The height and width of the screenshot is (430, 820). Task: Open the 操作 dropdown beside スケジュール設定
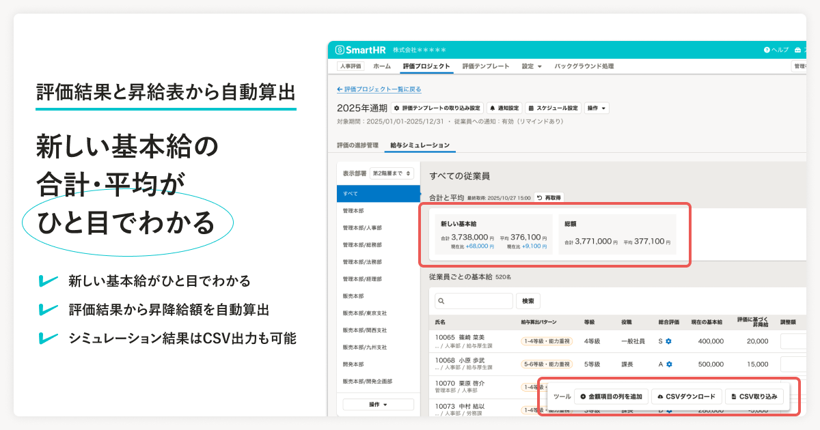[597, 106]
